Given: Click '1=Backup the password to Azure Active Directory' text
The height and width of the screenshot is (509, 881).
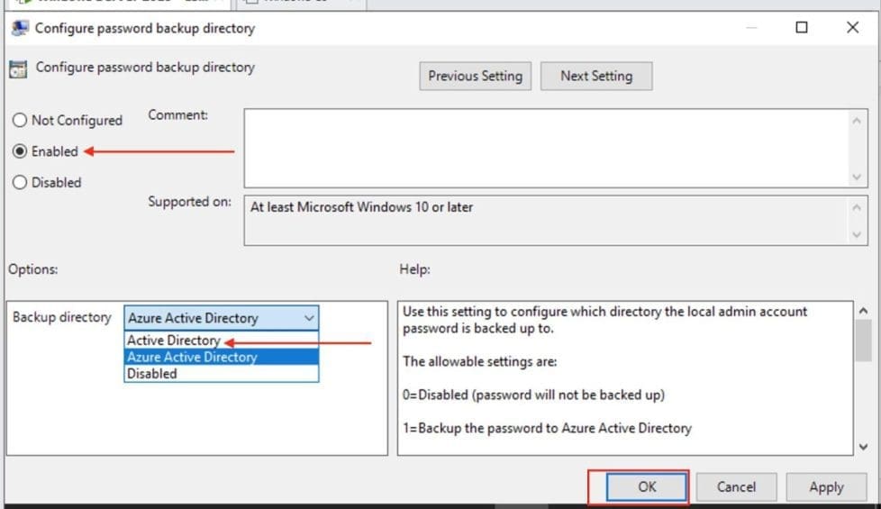Looking at the screenshot, I should (x=547, y=428).
